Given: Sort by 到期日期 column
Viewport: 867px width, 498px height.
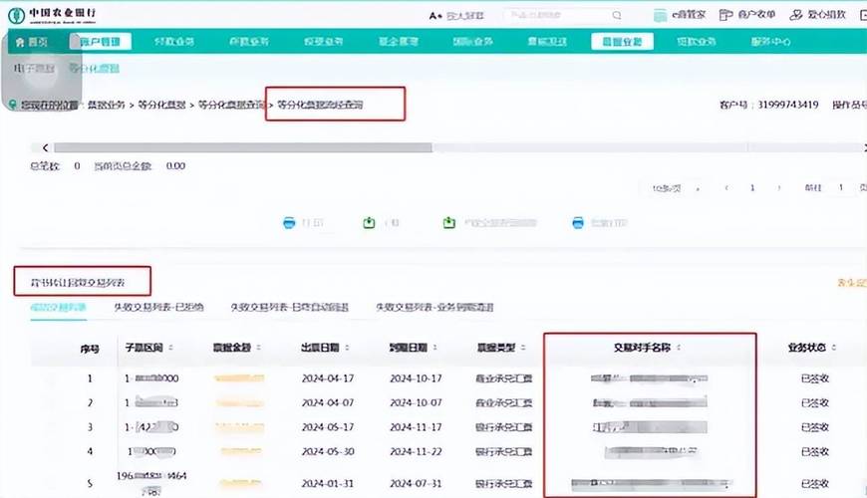Looking at the screenshot, I should coord(434,348).
